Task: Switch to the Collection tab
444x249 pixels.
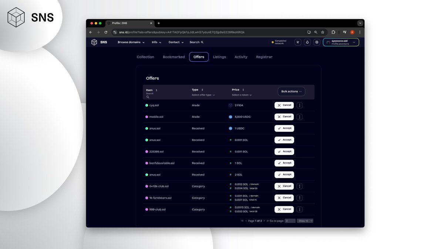Action: [x=145, y=57]
